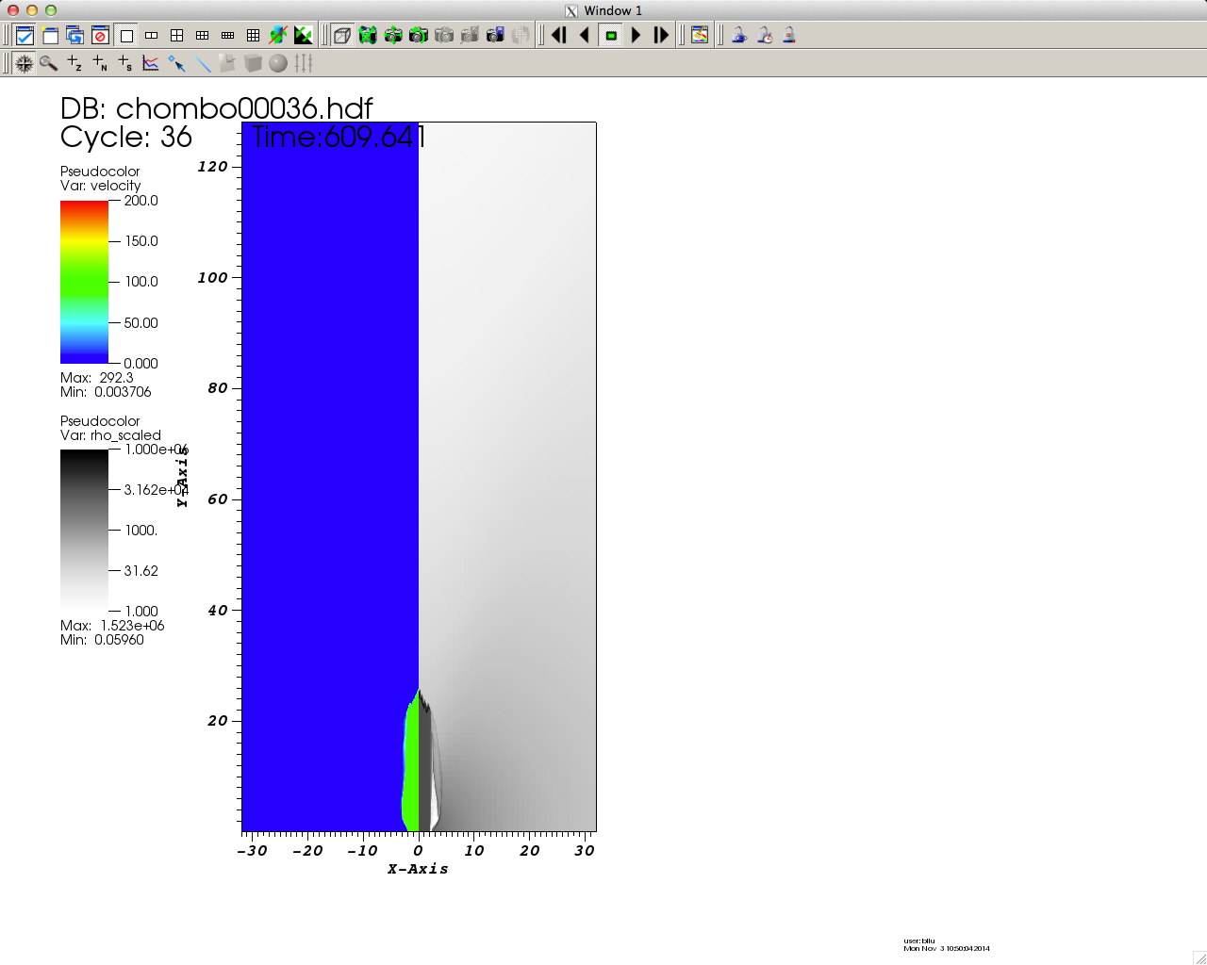Image resolution: width=1207 pixels, height=965 pixels.
Task: Click the greyed Plane tool icon
Action: click(x=227, y=63)
